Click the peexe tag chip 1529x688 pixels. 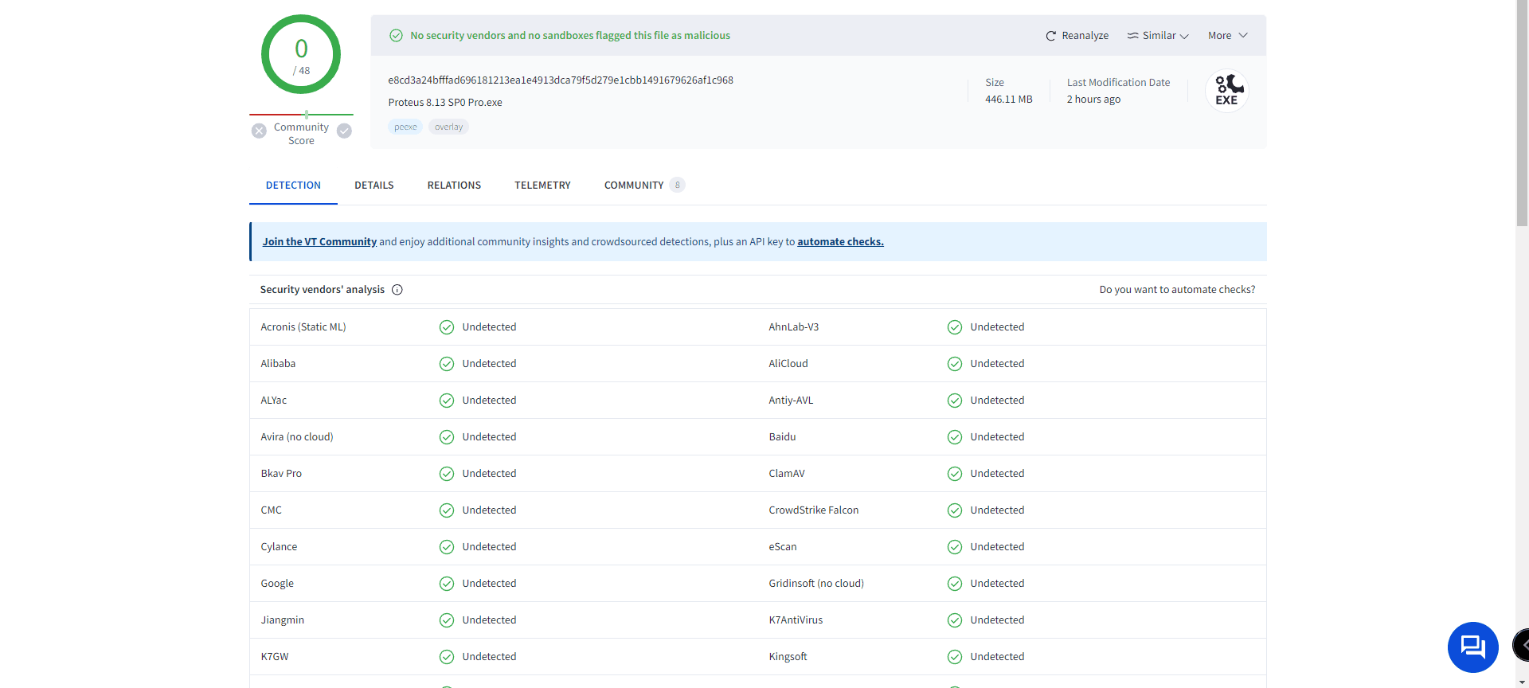405,127
